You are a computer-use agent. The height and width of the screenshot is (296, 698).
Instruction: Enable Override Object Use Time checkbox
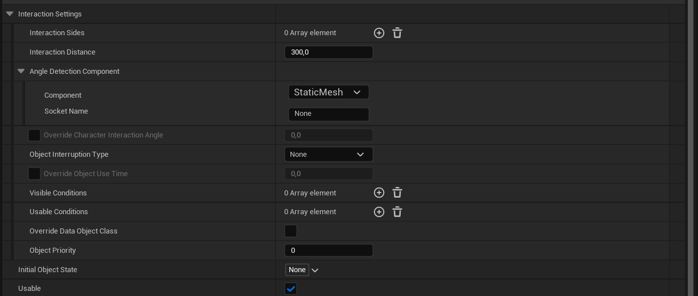click(35, 174)
